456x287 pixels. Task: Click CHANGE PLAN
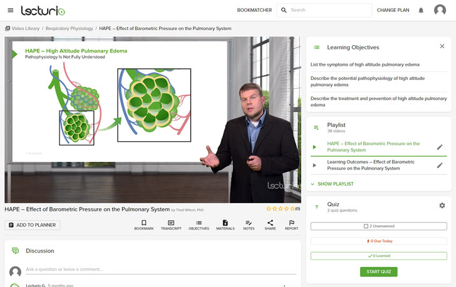(x=393, y=10)
